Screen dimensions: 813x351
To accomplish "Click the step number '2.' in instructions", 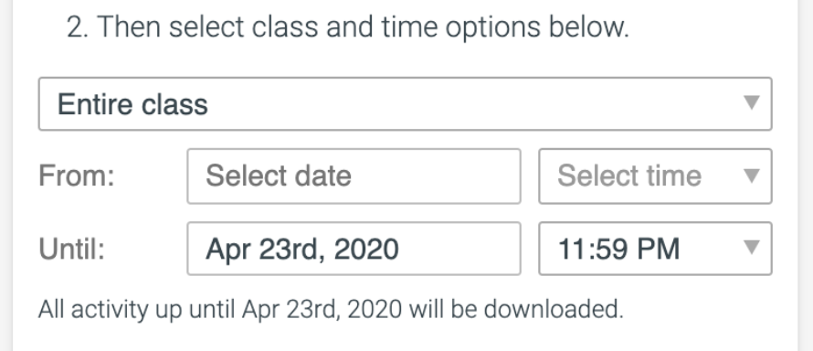I will 78,27.
